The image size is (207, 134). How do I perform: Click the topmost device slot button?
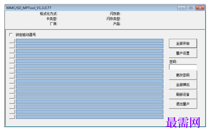[x=12, y=41]
